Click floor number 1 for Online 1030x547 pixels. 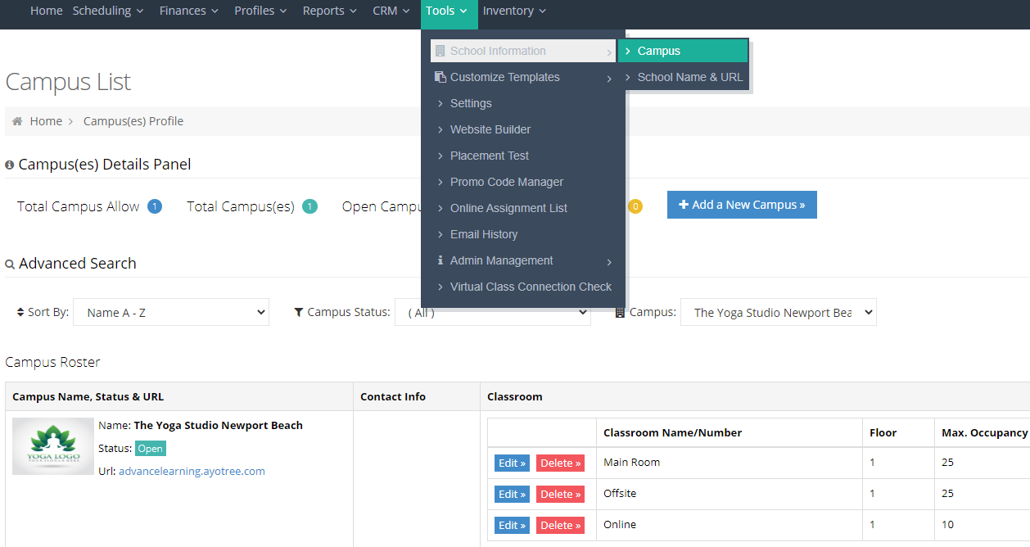tap(872, 525)
